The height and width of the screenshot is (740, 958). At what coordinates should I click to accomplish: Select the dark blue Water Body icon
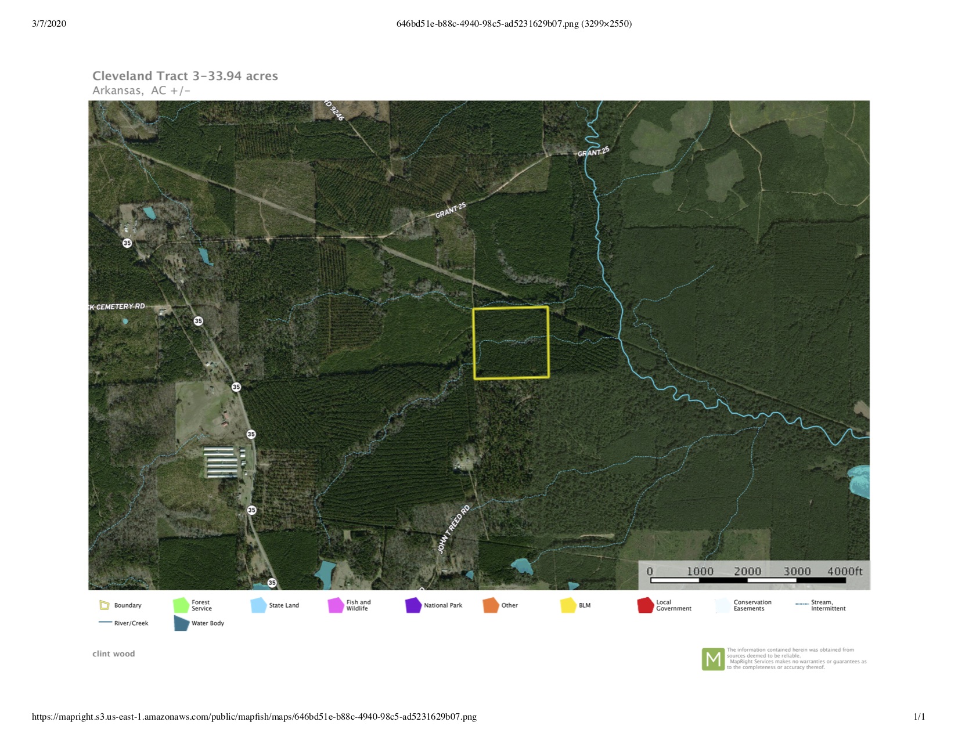181,623
